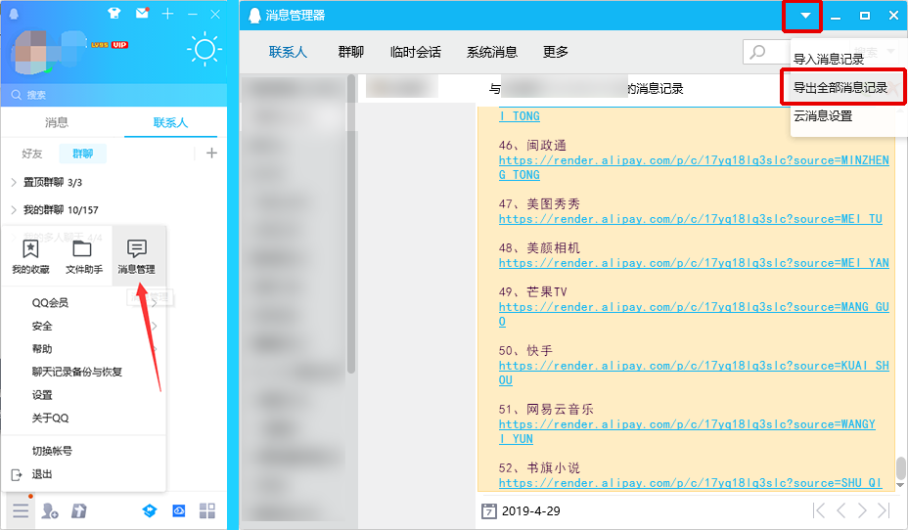This screenshot has width=908, height=530.
Task: Open the QQ mail envelope icon
Action: pos(142,13)
